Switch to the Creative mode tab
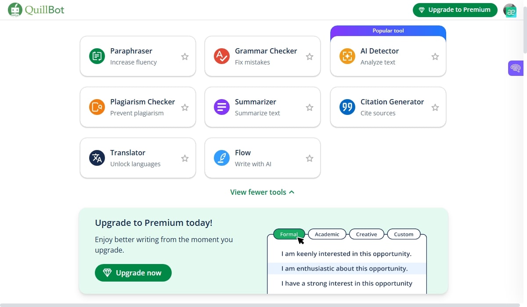Image resolution: width=527 pixels, height=307 pixels. pos(366,234)
